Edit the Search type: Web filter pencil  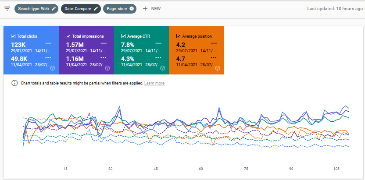click(54, 9)
